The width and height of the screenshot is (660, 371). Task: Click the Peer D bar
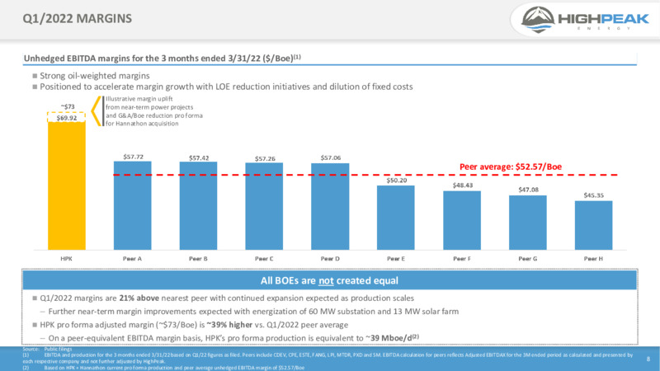point(330,207)
